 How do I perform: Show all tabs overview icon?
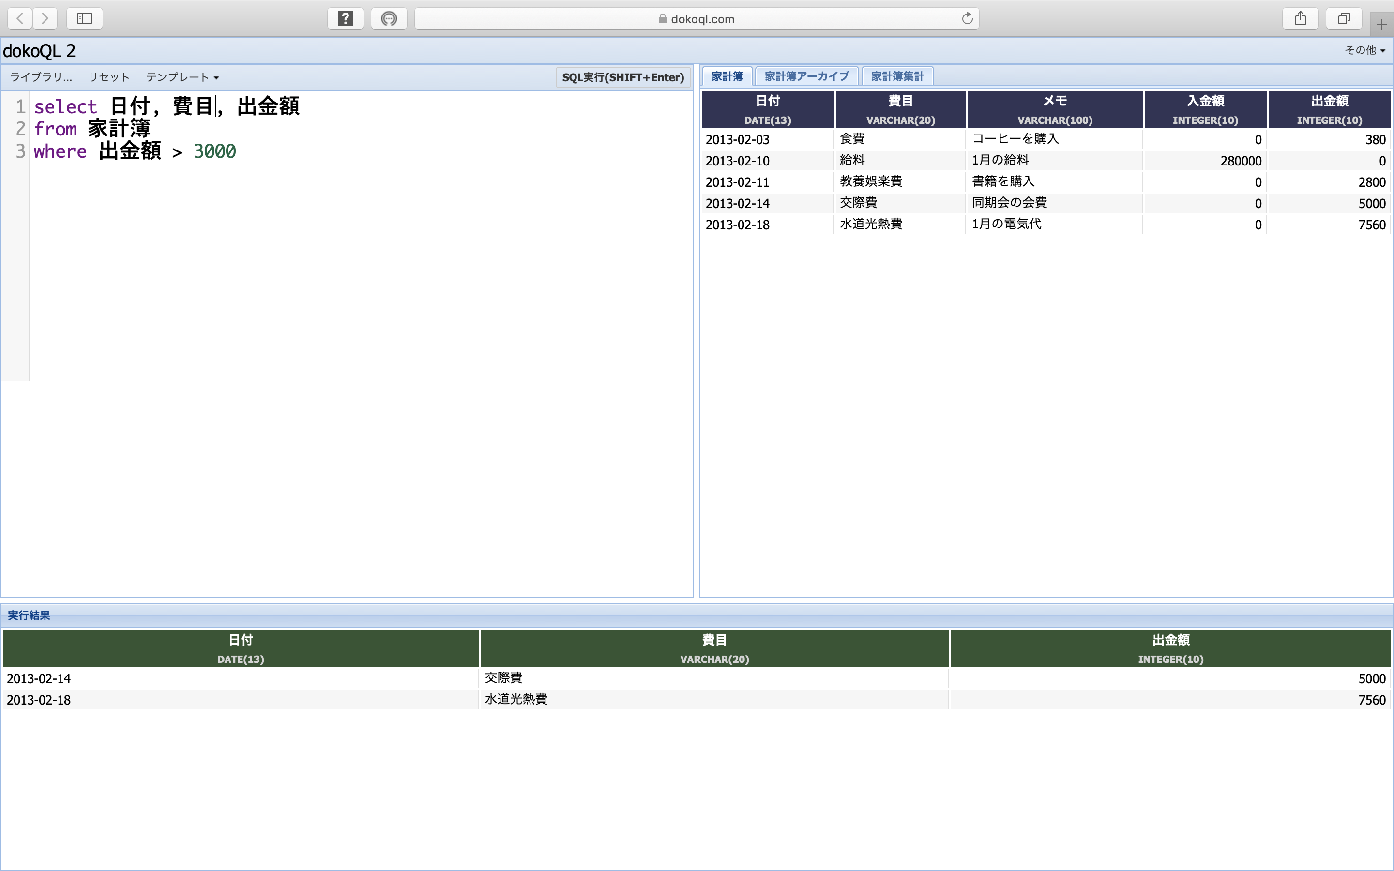1343,18
